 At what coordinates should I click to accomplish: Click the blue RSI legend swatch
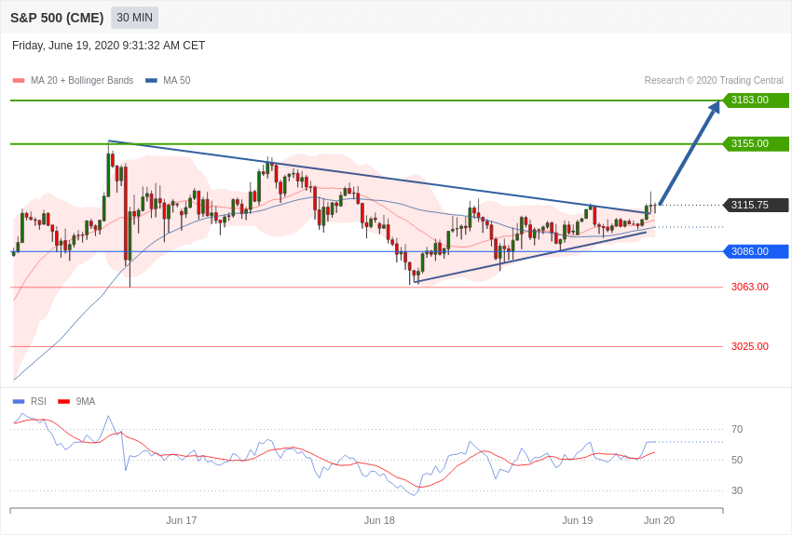click(19, 401)
